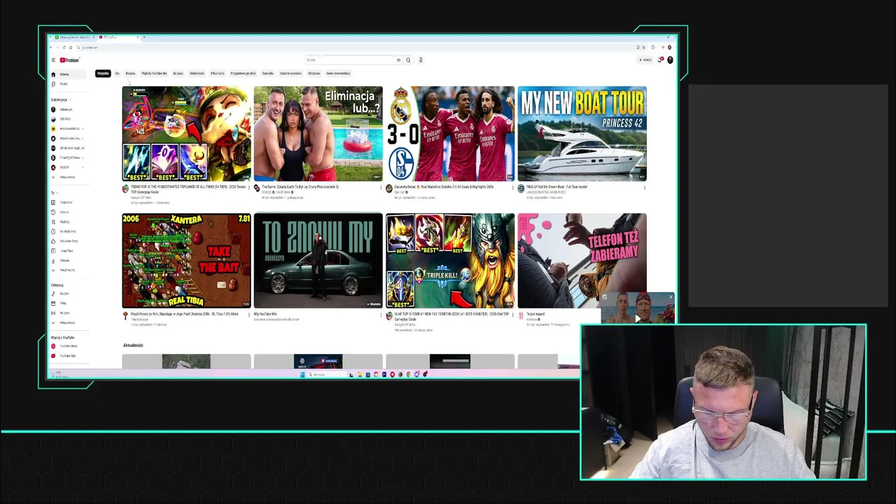Open options menu for the Teemo video
Screen dimensions: 896x504
248,188
